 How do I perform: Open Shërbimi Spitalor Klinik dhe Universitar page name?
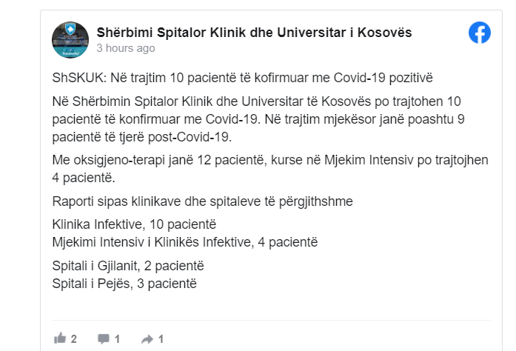pyautogui.click(x=254, y=33)
